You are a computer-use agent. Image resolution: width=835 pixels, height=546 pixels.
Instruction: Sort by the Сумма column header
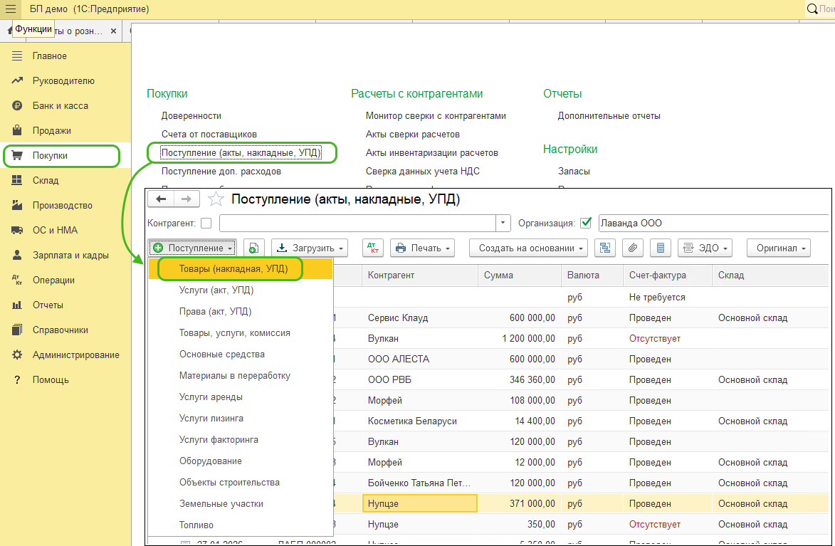click(519, 275)
